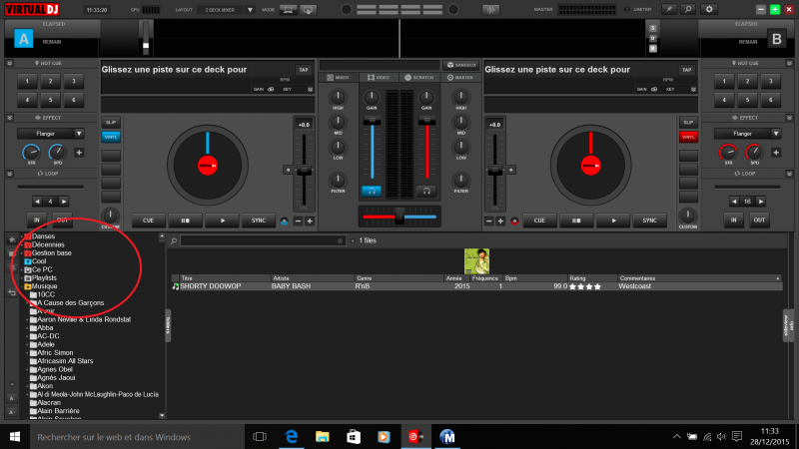Click the plus effect button on deck B
This screenshot has height=449, width=799.
775,153
